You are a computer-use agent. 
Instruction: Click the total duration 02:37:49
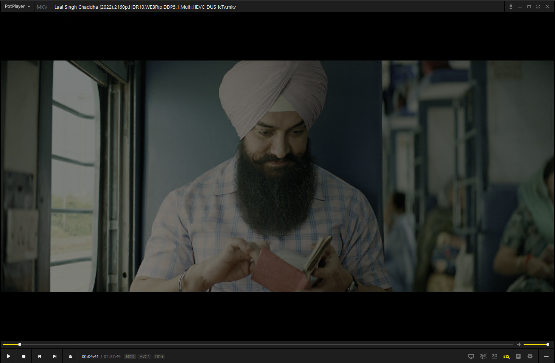[112, 357]
